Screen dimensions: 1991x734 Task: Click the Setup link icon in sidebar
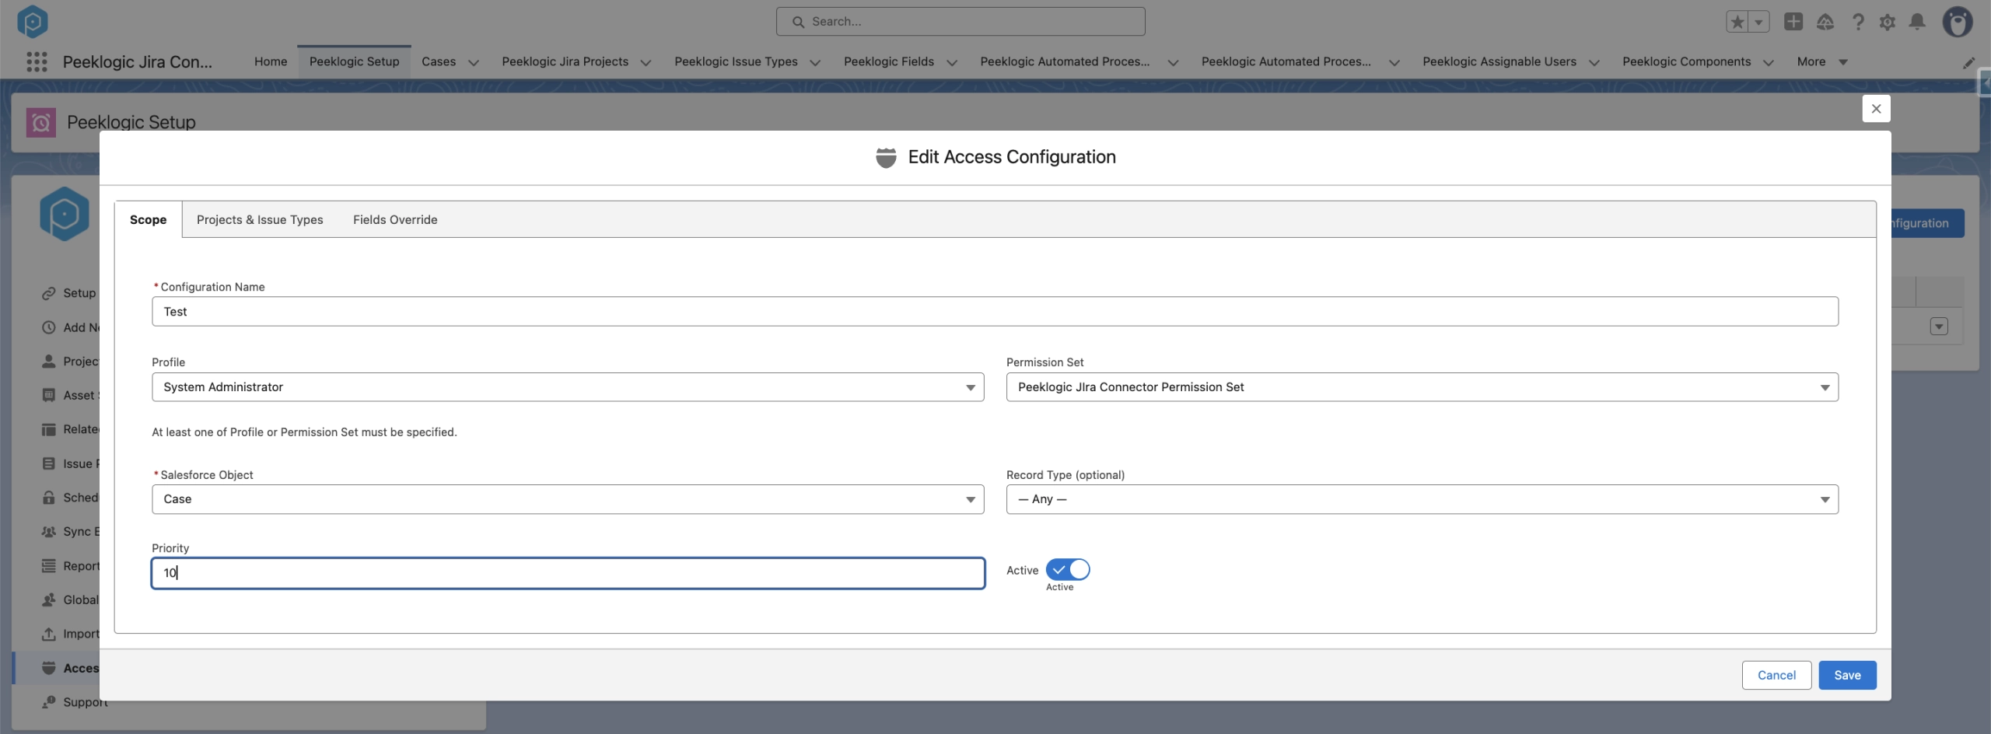(x=49, y=293)
